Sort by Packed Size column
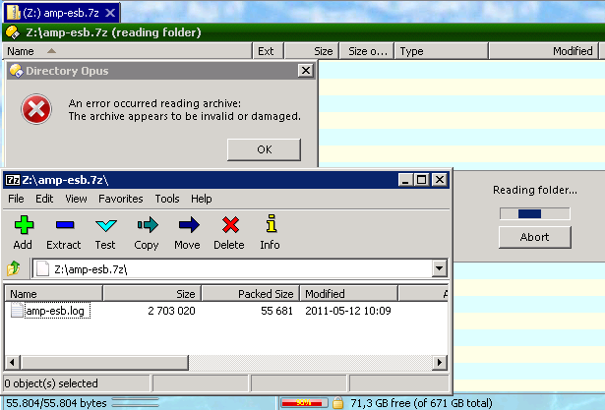Screen dimensions: 605x410 pos(251,294)
